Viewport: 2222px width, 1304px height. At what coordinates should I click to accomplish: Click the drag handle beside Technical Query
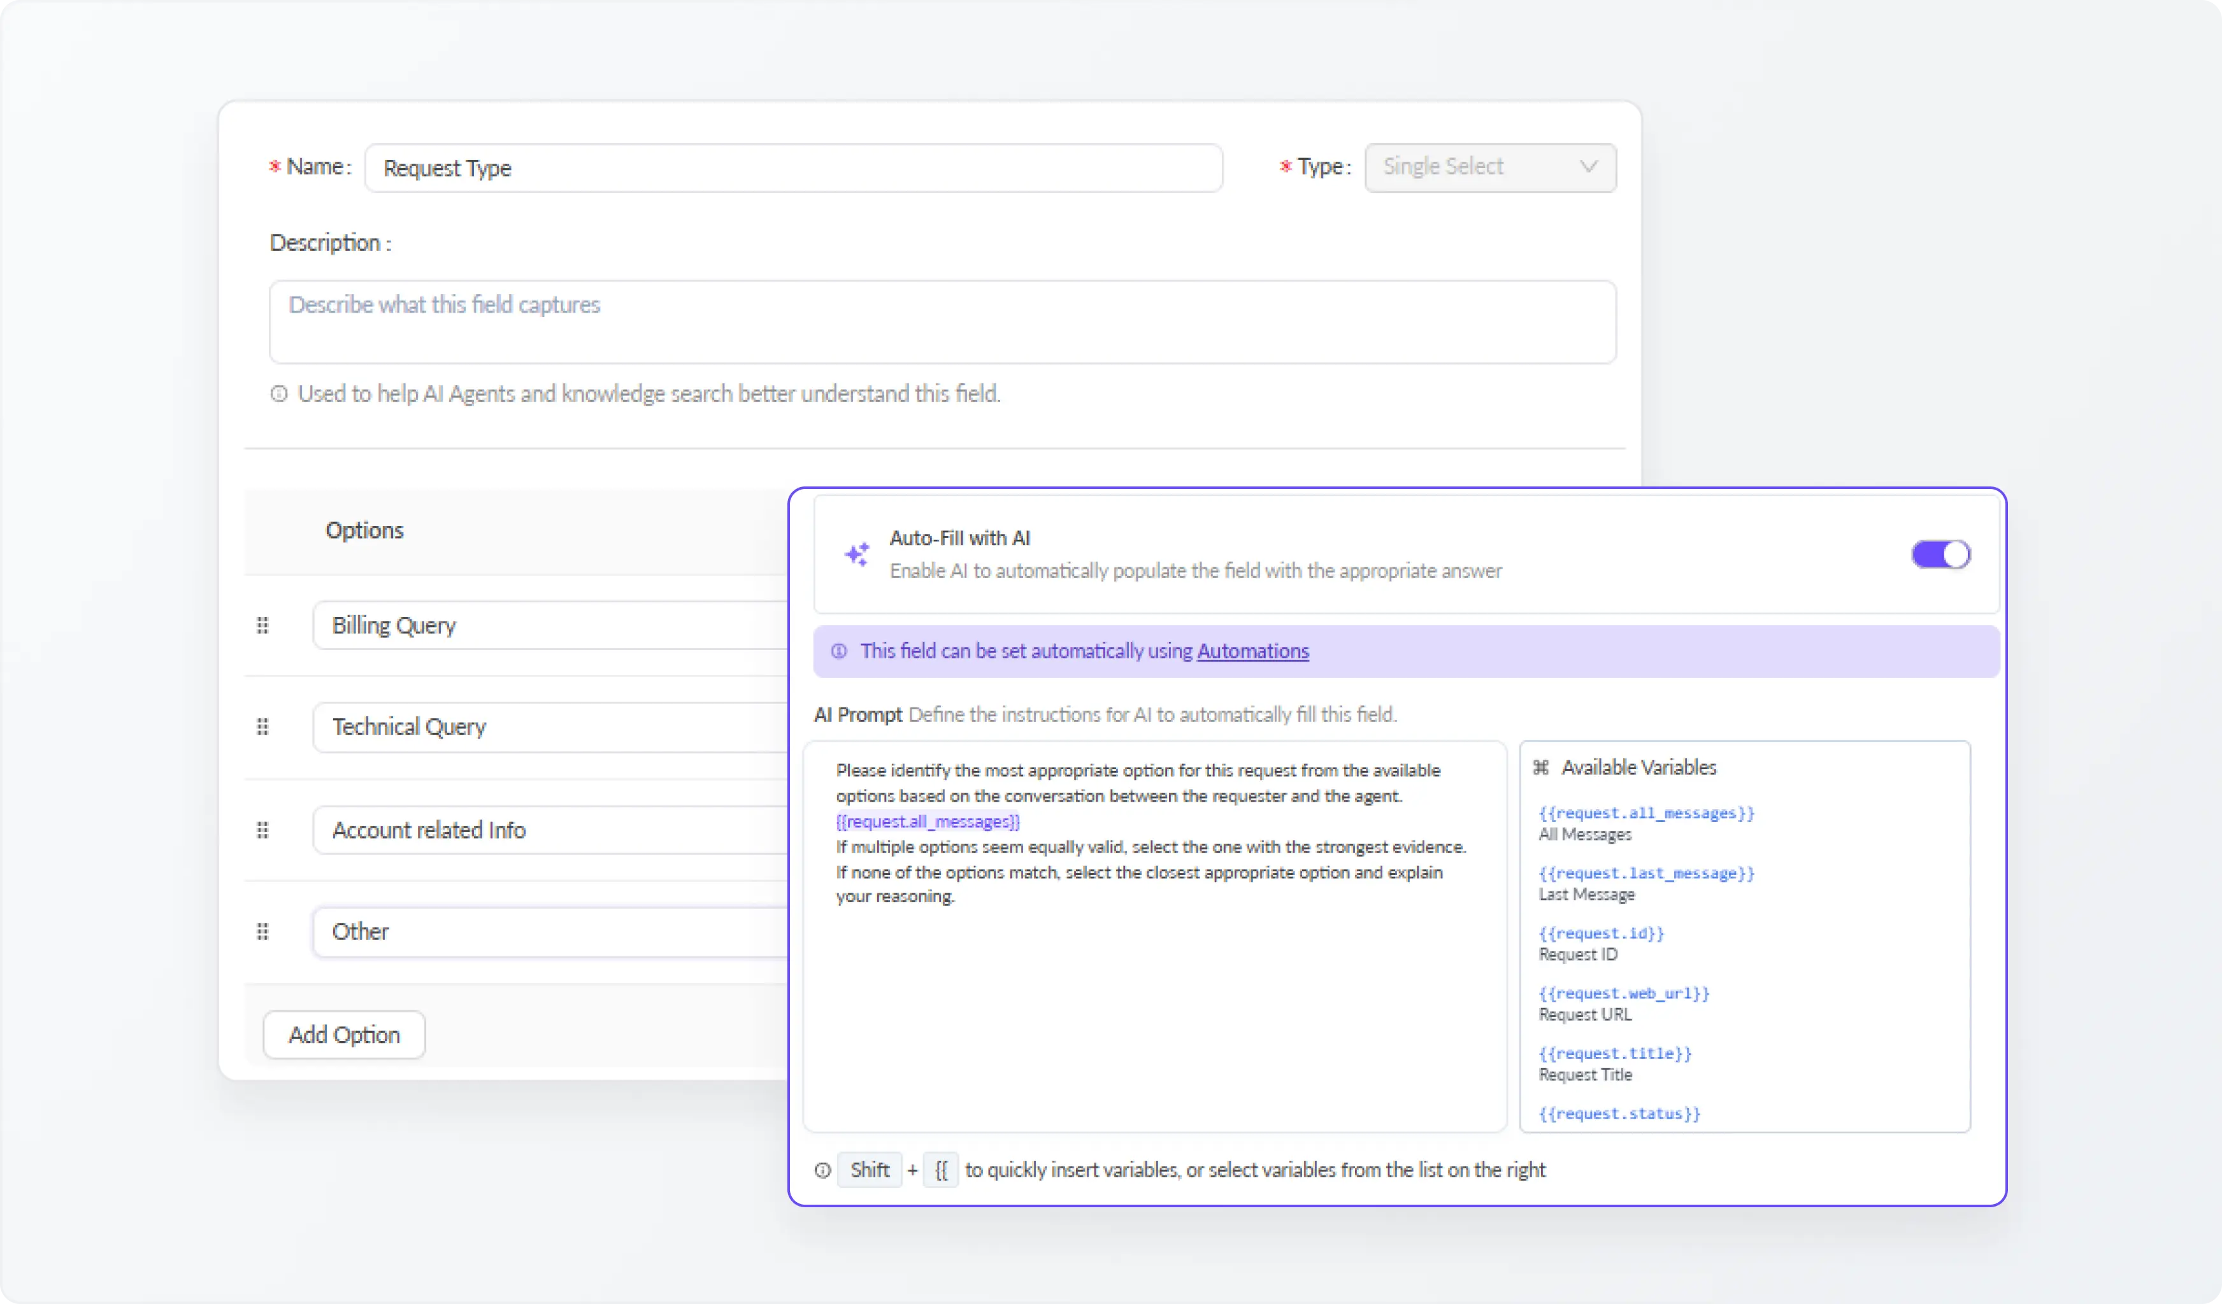point(262,727)
